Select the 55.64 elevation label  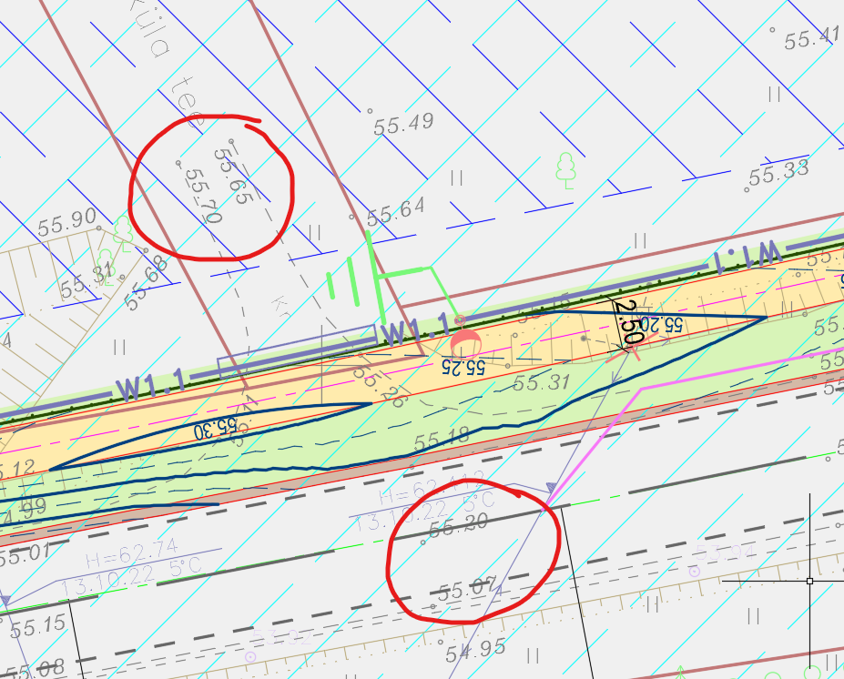pyautogui.click(x=396, y=212)
